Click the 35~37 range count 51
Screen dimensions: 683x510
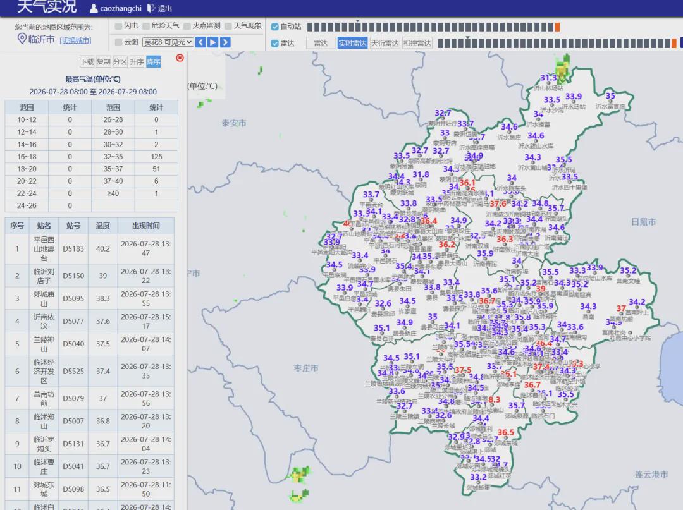click(156, 169)
